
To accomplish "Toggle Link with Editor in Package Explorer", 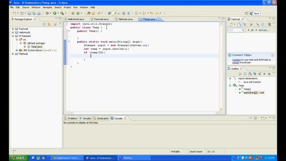I will click(49, 24).
